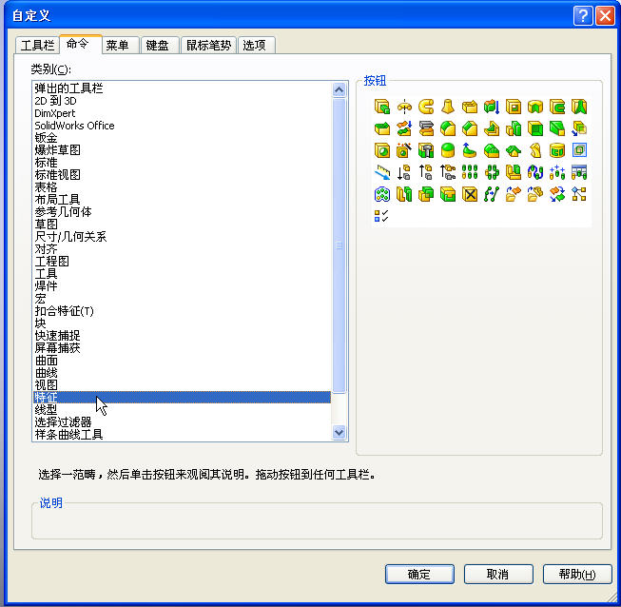Image resolution: width=621 pixels, height=607 pixels.
Task: Select the Simple Hole icon
Action: pos(381,150)
